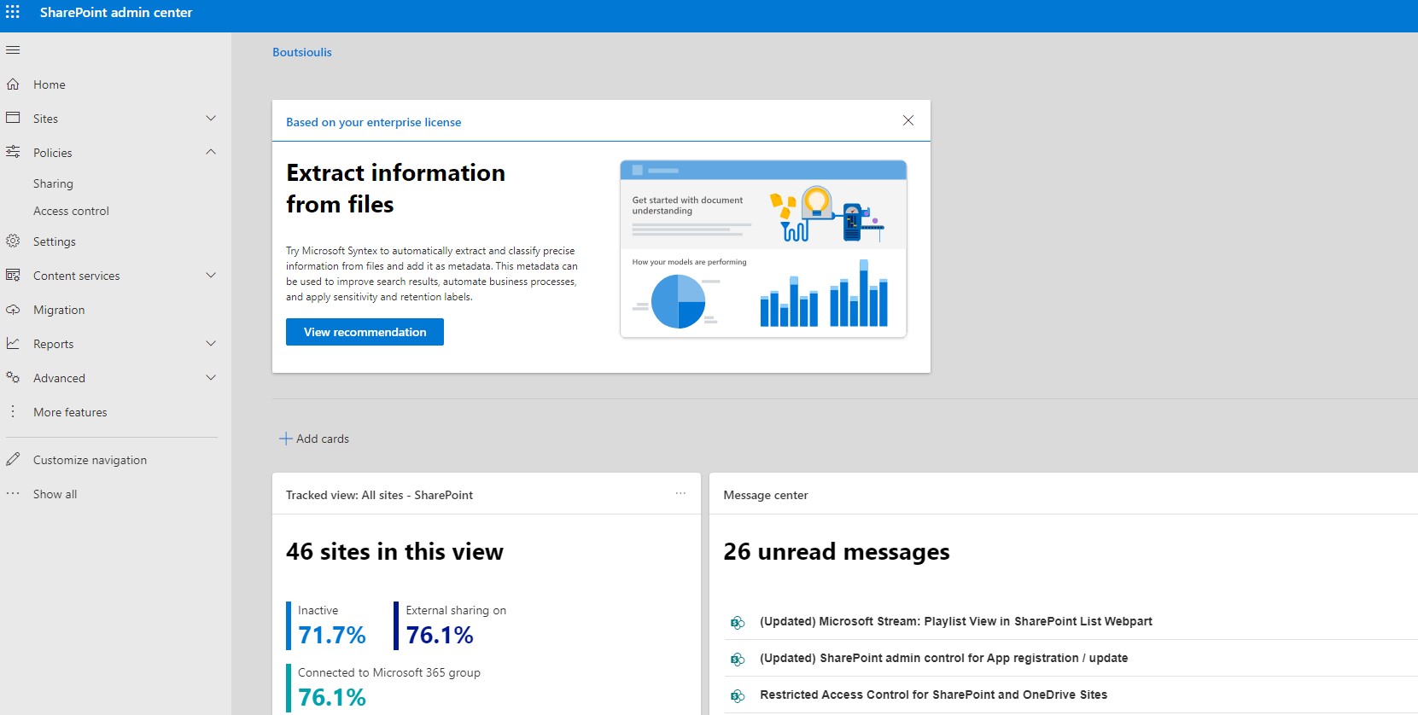1418x715 pixels.
Task: Click the Migration cloud icon
Action: (x=13, y=310)
